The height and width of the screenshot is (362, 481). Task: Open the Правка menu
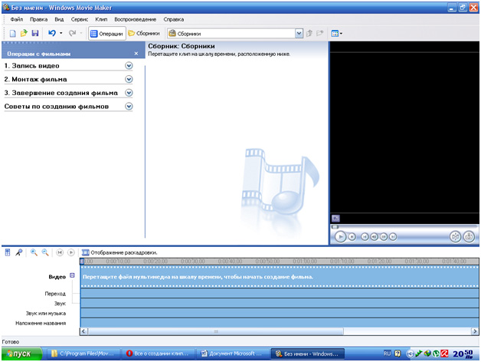pyautogui.click(x=38, y=19)
